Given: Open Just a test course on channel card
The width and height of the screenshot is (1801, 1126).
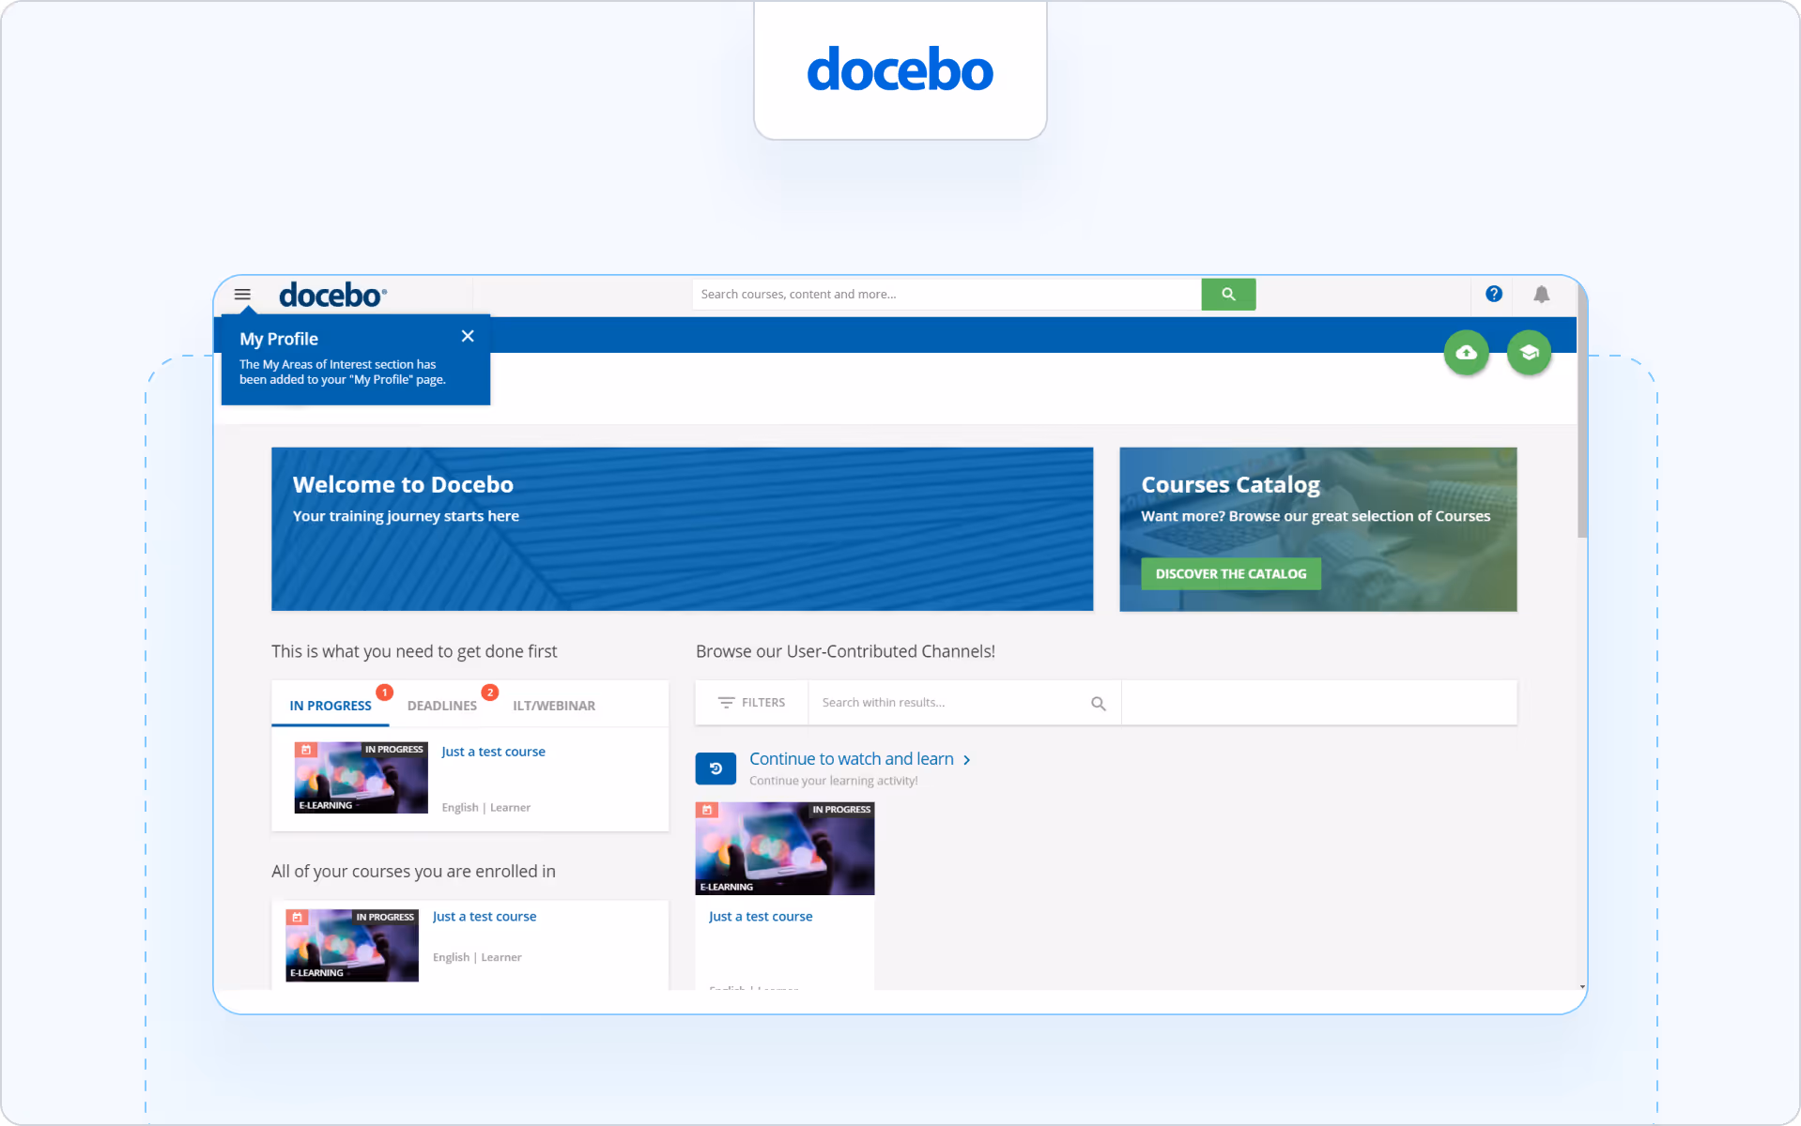Looking at the screenshot, I should point(761,917).
